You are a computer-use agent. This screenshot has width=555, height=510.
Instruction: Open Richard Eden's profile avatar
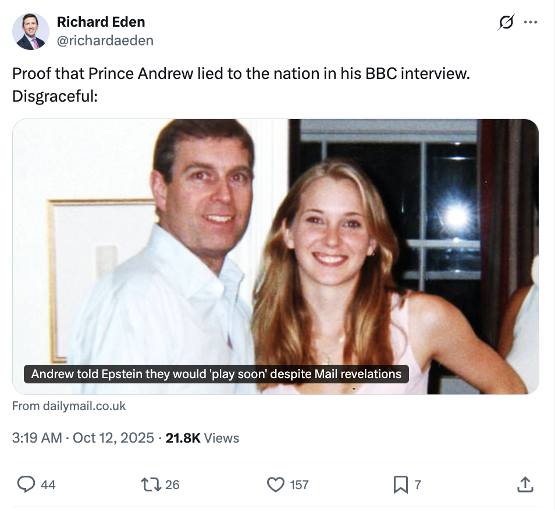pos(31,31)
